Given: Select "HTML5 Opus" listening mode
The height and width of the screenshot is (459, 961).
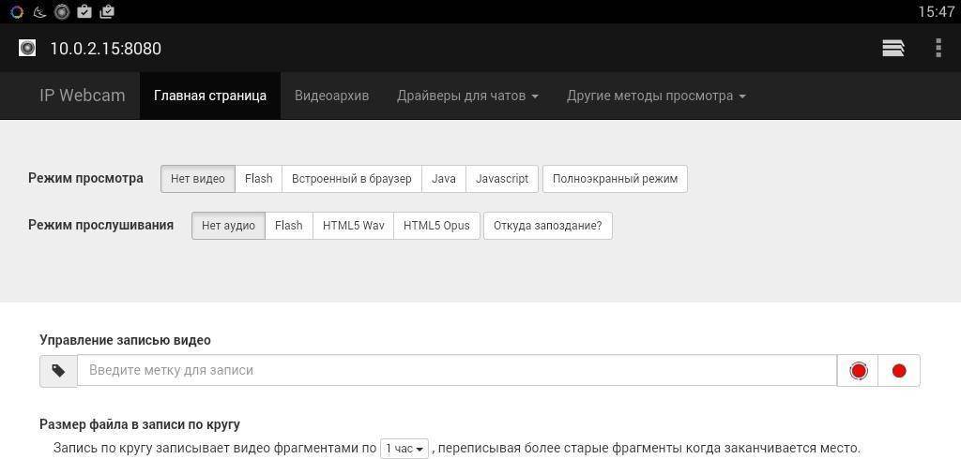Looking at the screenshot, I should (x=436, y=226).
